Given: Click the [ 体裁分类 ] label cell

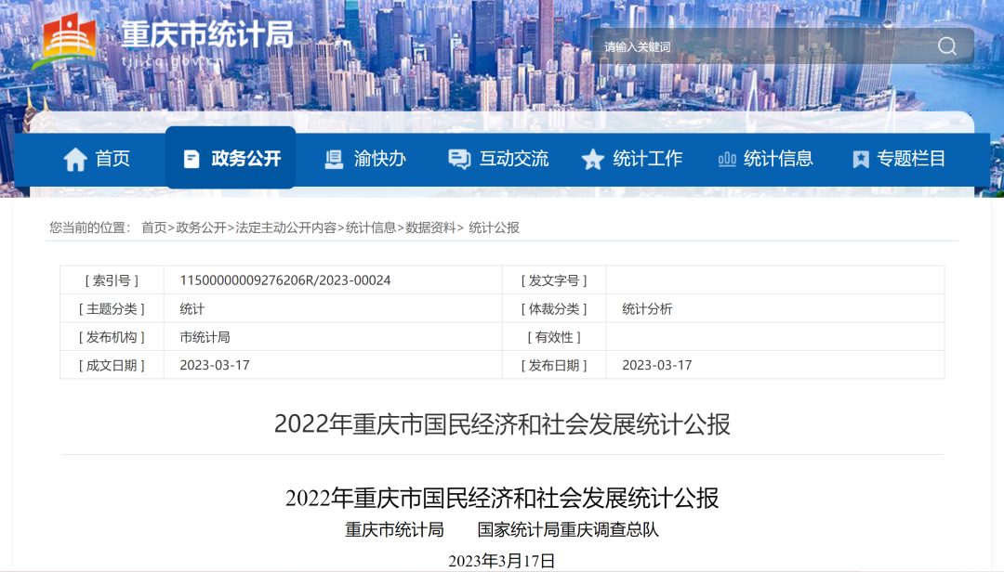Looking at the screenshot, I should click(554, 309).
